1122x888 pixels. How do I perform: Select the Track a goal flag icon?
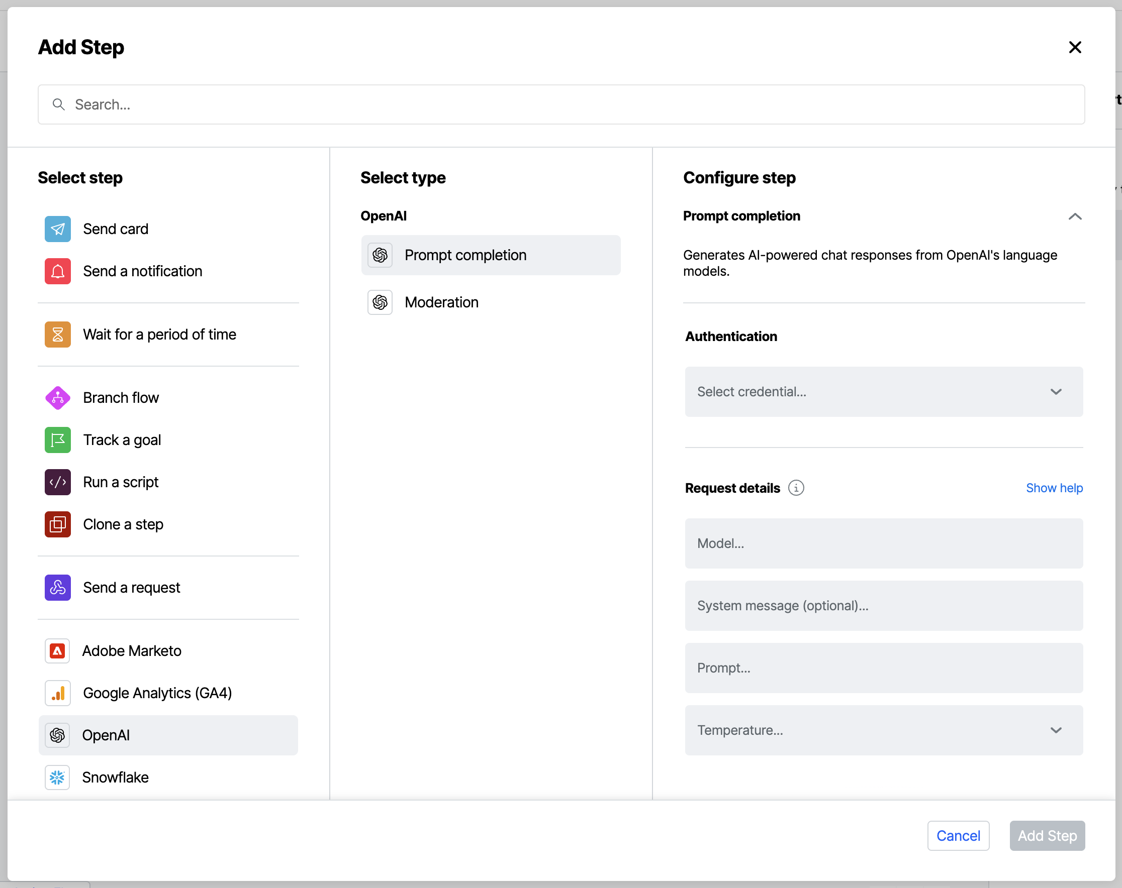click(57, 440)
